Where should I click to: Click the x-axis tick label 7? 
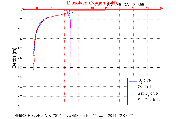click(51, 8)
